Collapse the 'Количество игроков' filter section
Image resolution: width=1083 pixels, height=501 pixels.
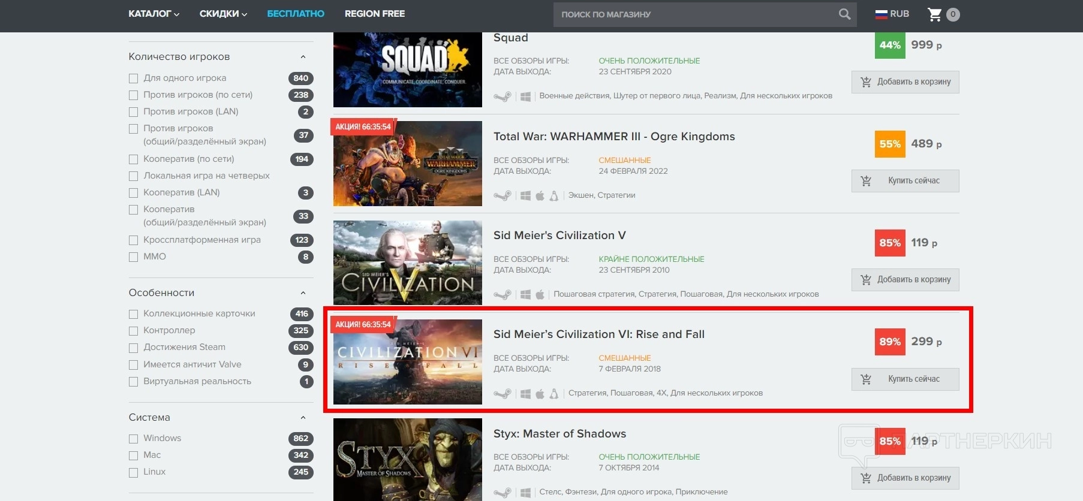303,57
